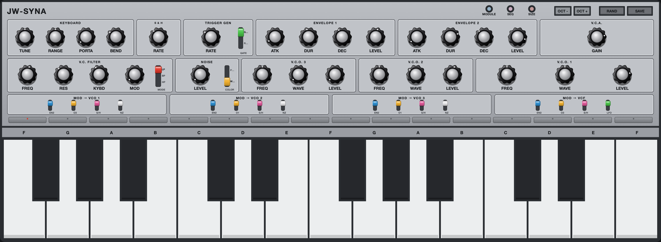Toggle the green Trigger Gen GATE switch
661x242 pixels.
click(x=241, y=38)
